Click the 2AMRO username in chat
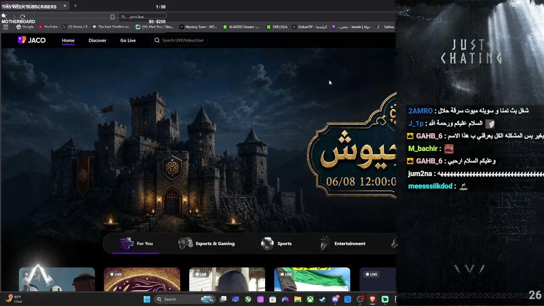The height and width of the screenshot is (306, 544). pos(420,111)
